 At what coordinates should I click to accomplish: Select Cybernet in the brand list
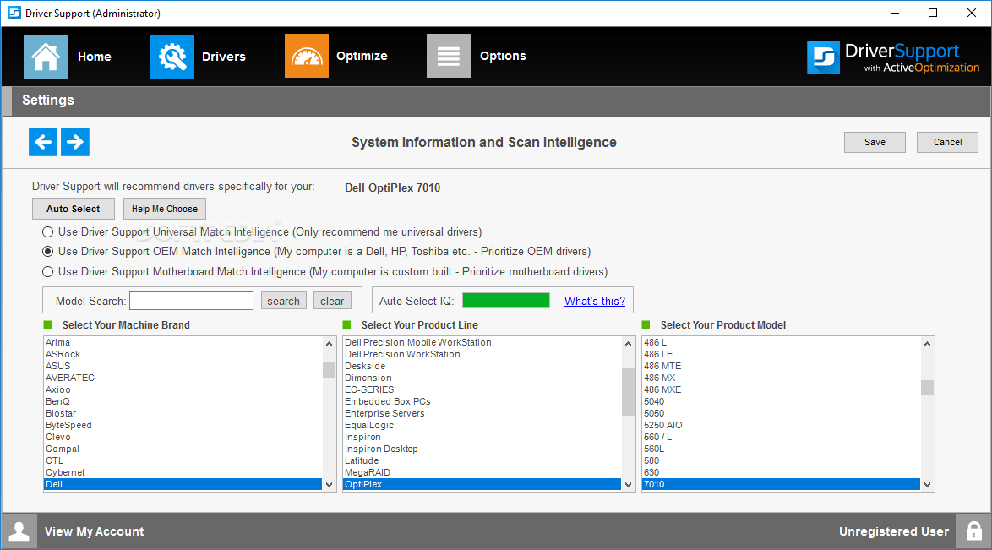(183, 472)
